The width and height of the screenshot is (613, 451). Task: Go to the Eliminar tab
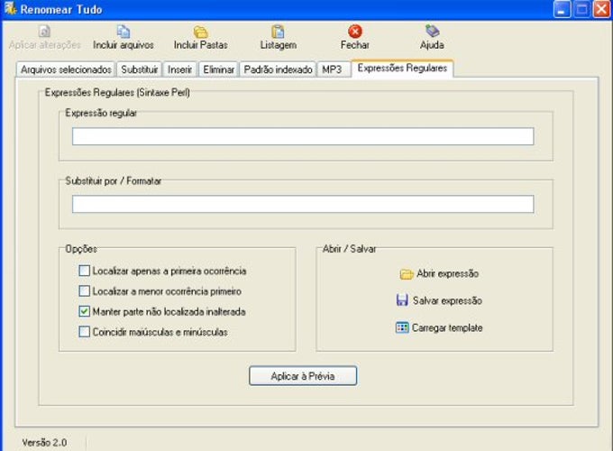coord(218,69)
